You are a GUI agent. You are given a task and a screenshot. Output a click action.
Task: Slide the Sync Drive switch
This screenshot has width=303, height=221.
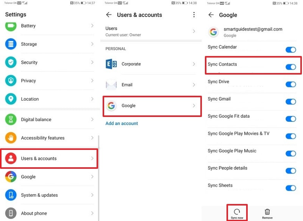pyautogui.click(x=291, y=84)
